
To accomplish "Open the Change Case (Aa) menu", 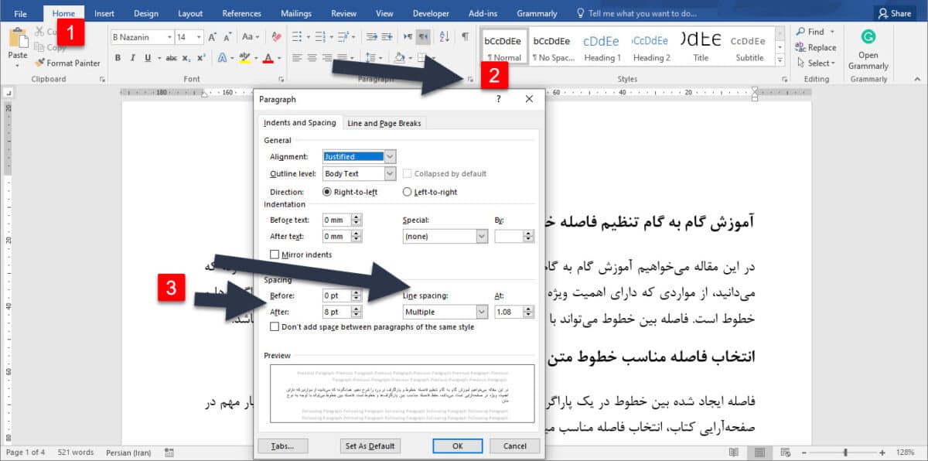I will pyautogui.click(x=251, y=37).
